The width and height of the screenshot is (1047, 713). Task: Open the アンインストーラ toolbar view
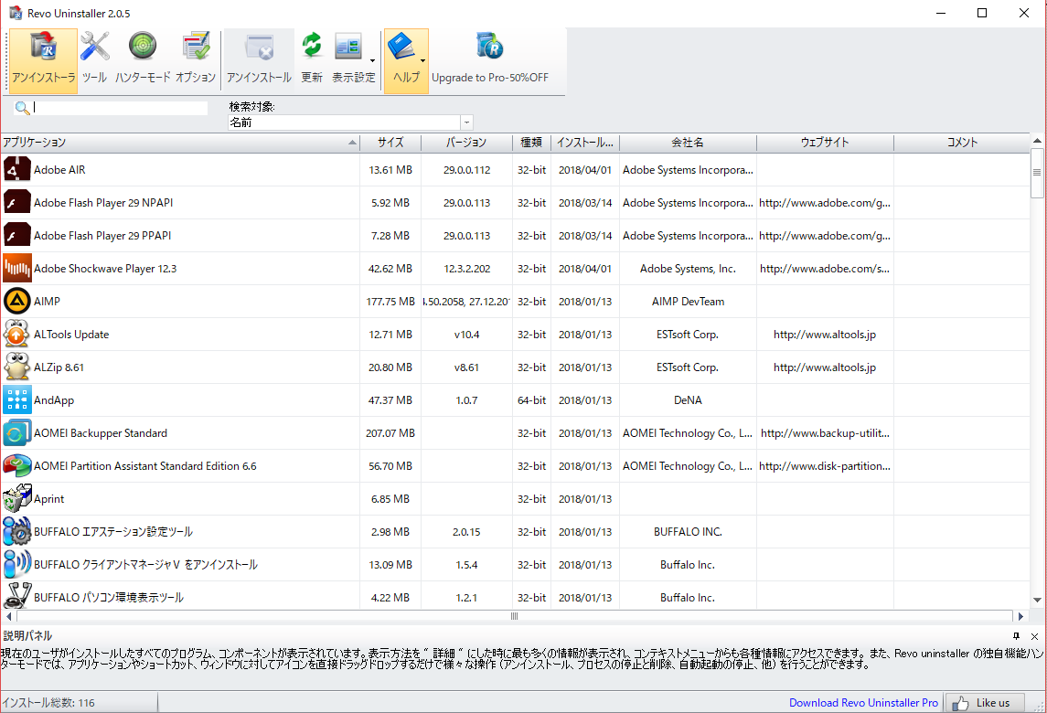click(43, 60)
